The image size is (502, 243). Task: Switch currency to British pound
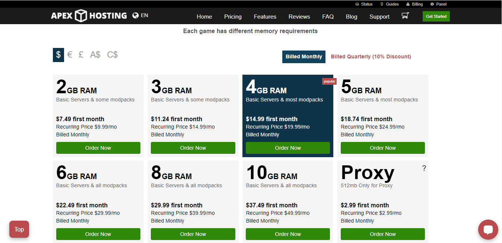pyautogui.click(x=81, y=55)
